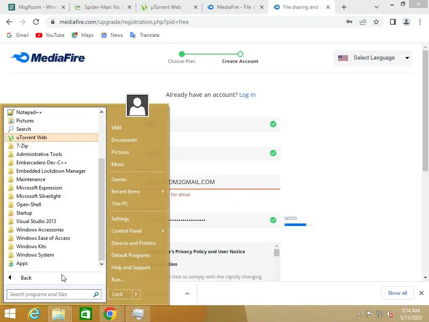The height and width of the screenshot is (322, 429).
Task: Open Embedded Lockdown Manager folder
Action: [x=52, y=171]
